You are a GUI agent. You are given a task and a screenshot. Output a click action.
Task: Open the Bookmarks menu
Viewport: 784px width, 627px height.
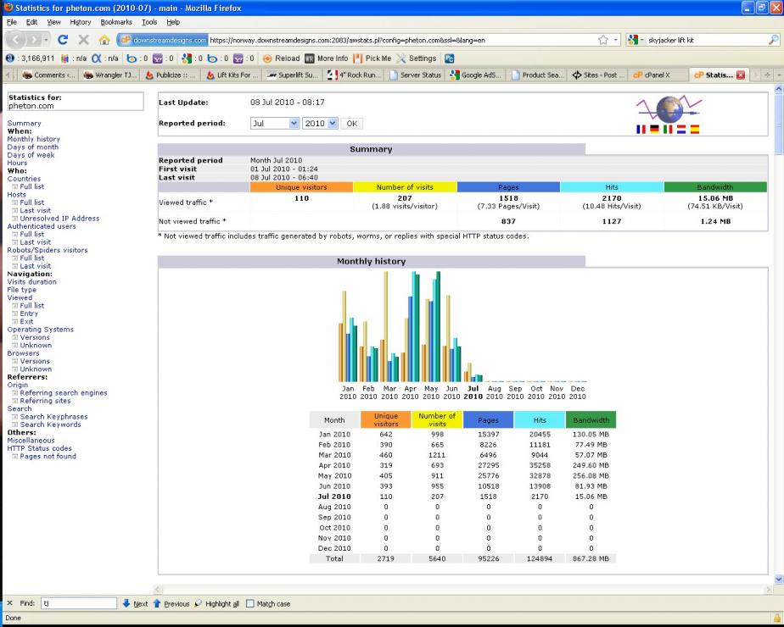pos(115,22)
